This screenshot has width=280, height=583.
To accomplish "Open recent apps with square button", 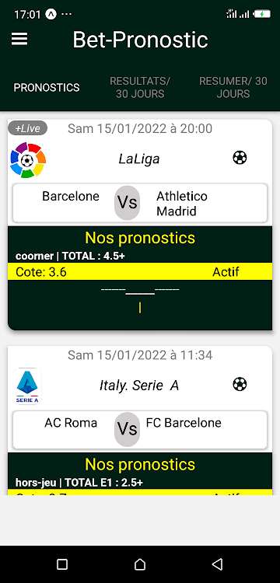I will tap(62, 564).
